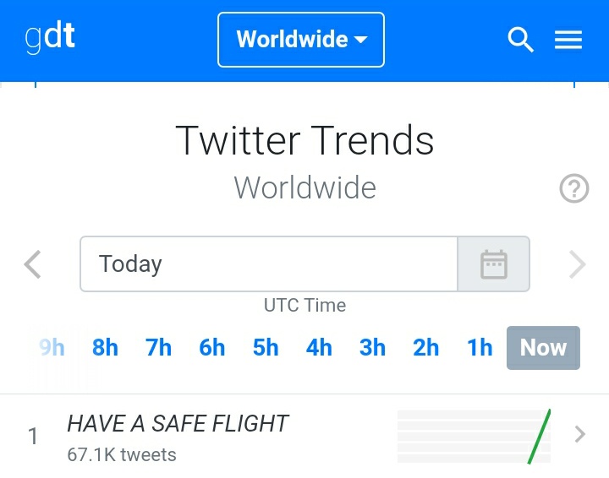Click the help question mark icon
This screenshot has height=478, width=609.
click(x=574, y=189)
